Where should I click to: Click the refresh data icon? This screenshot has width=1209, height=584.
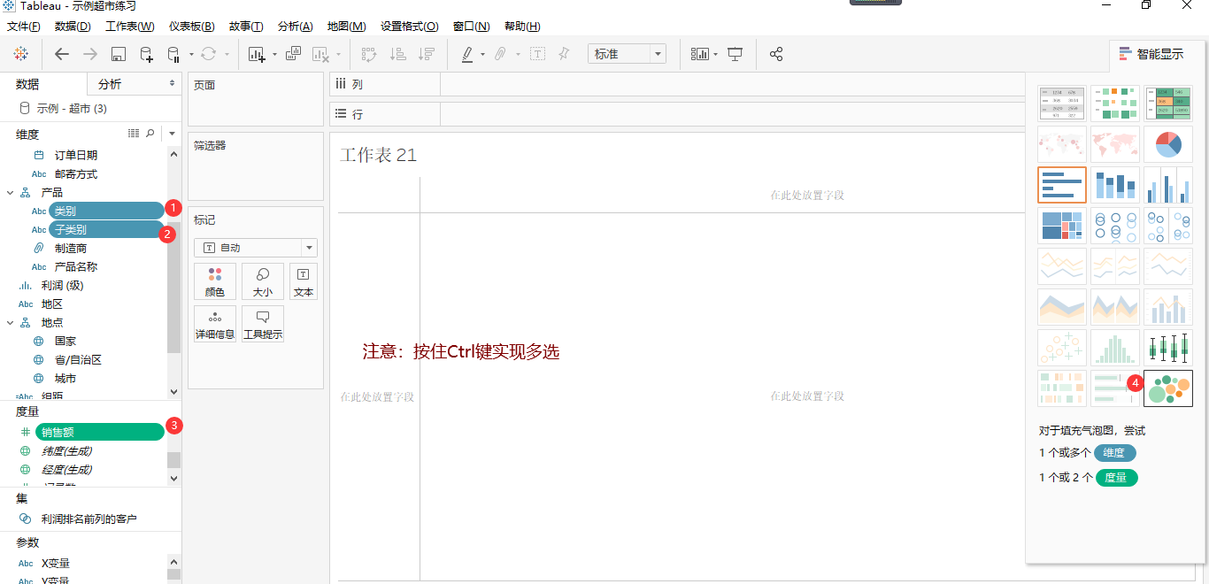coord(208,54)
